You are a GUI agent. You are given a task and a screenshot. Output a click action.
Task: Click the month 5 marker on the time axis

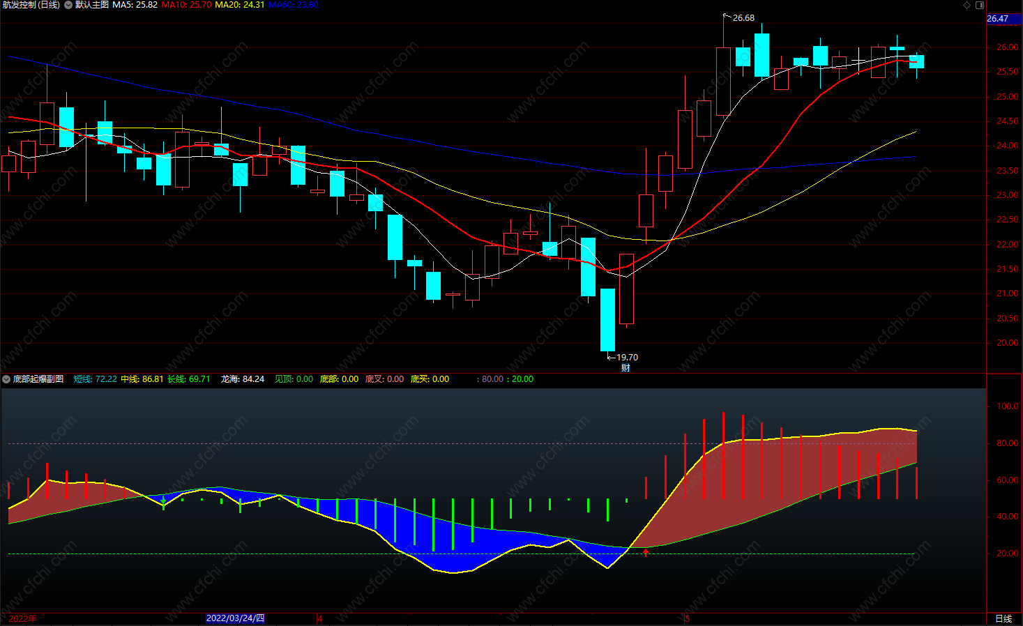687,619
